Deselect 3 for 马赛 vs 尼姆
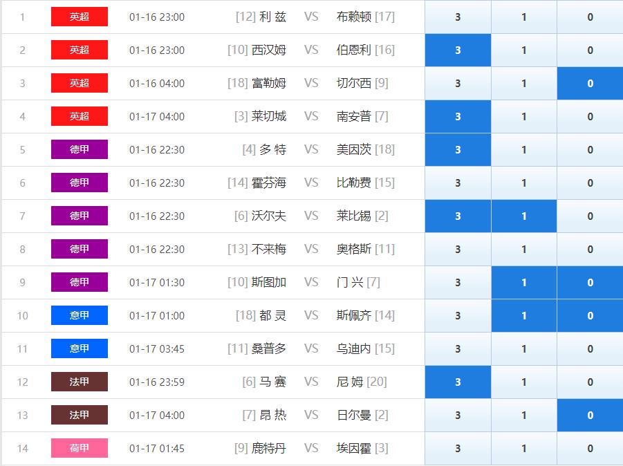 pyautogui.click(x=458, y=382)
